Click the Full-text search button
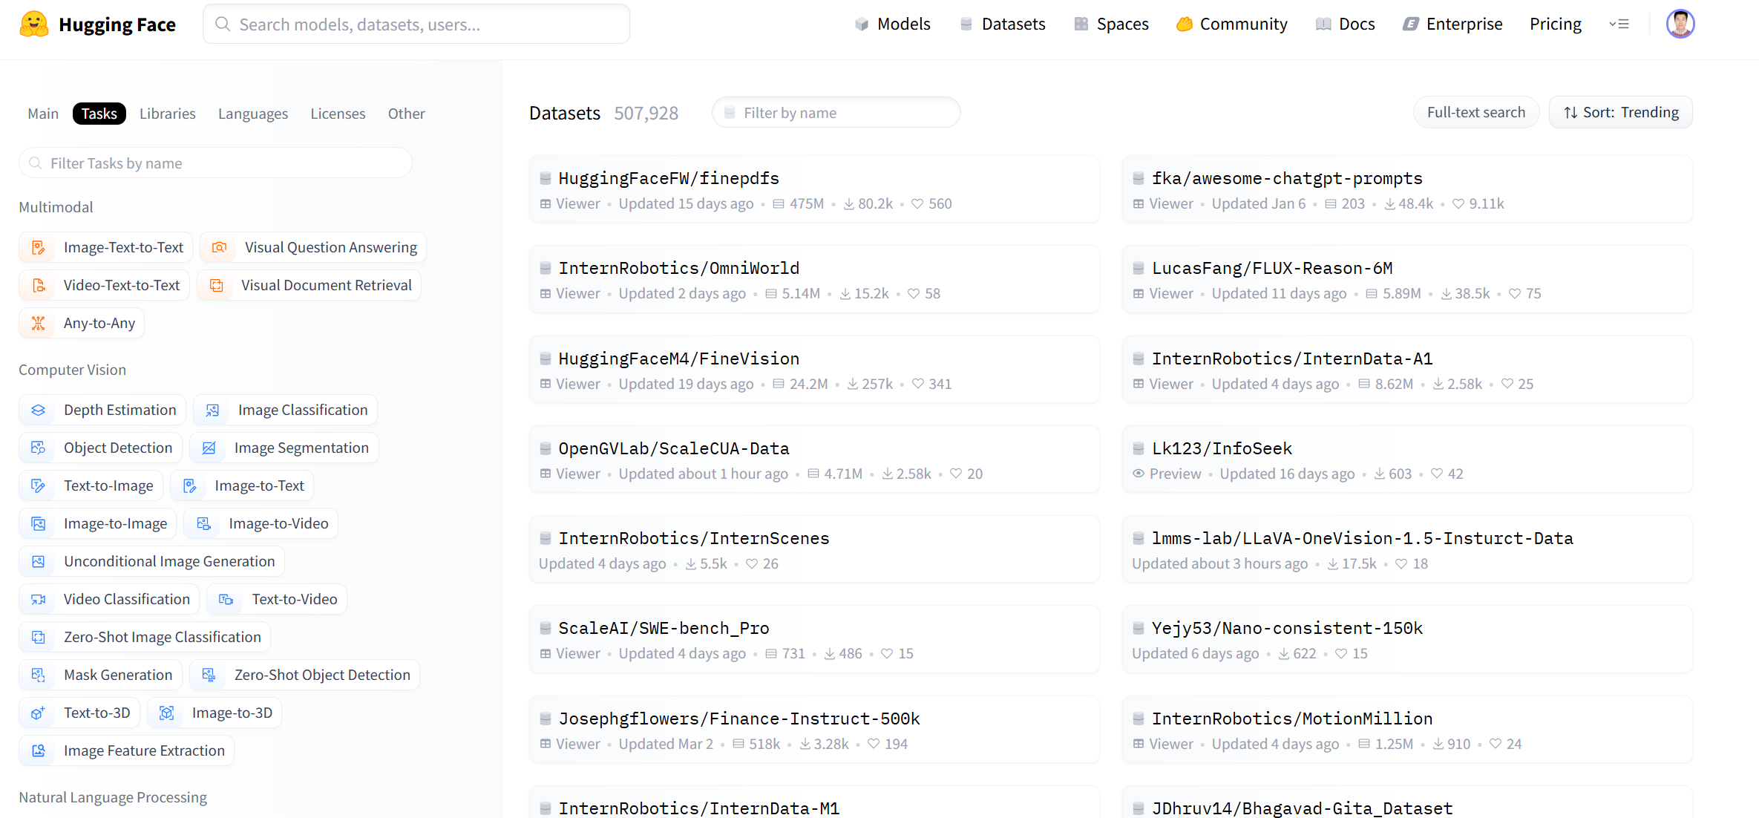The height and width of the screenshot is (818, 1759). pos(1475,112)
